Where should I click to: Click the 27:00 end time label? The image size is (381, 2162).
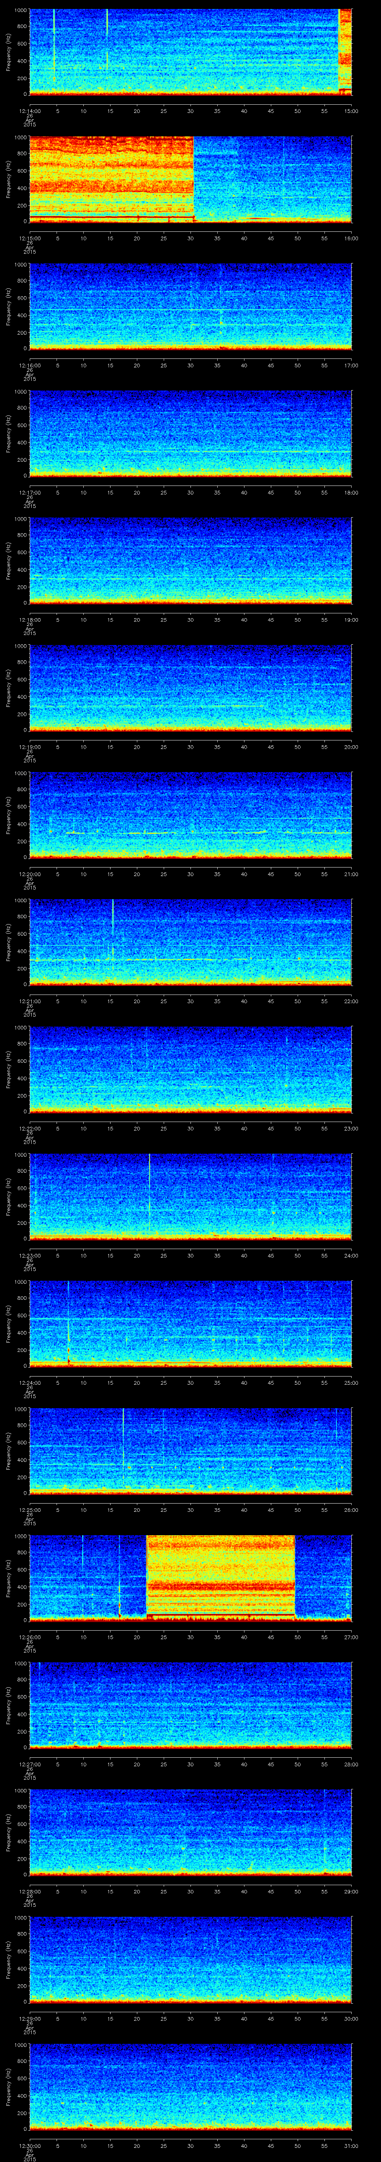tap(351, 1637)
